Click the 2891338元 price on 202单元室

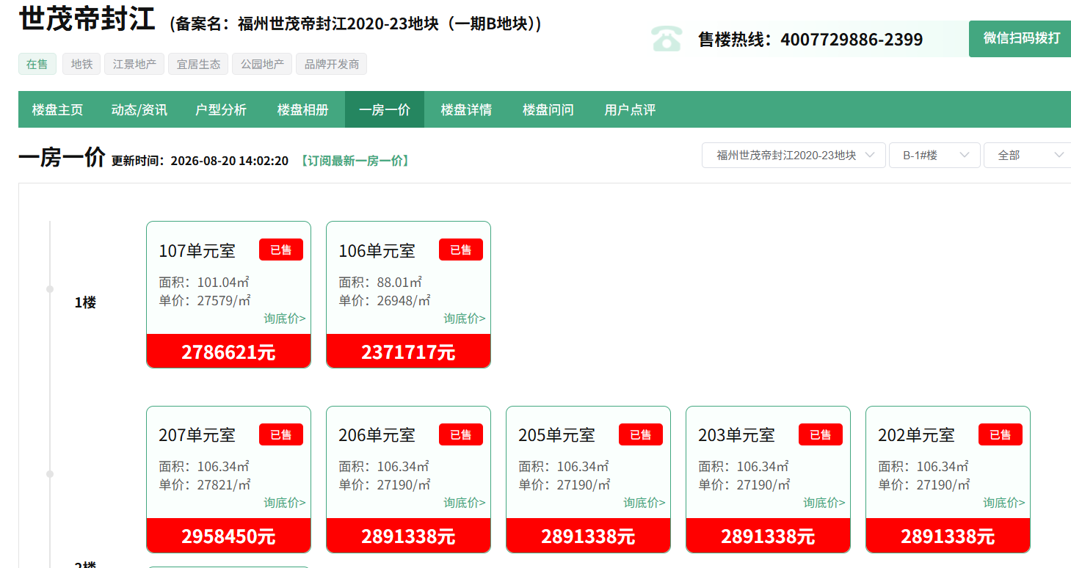pyautogui.click(x=948, y=536)
